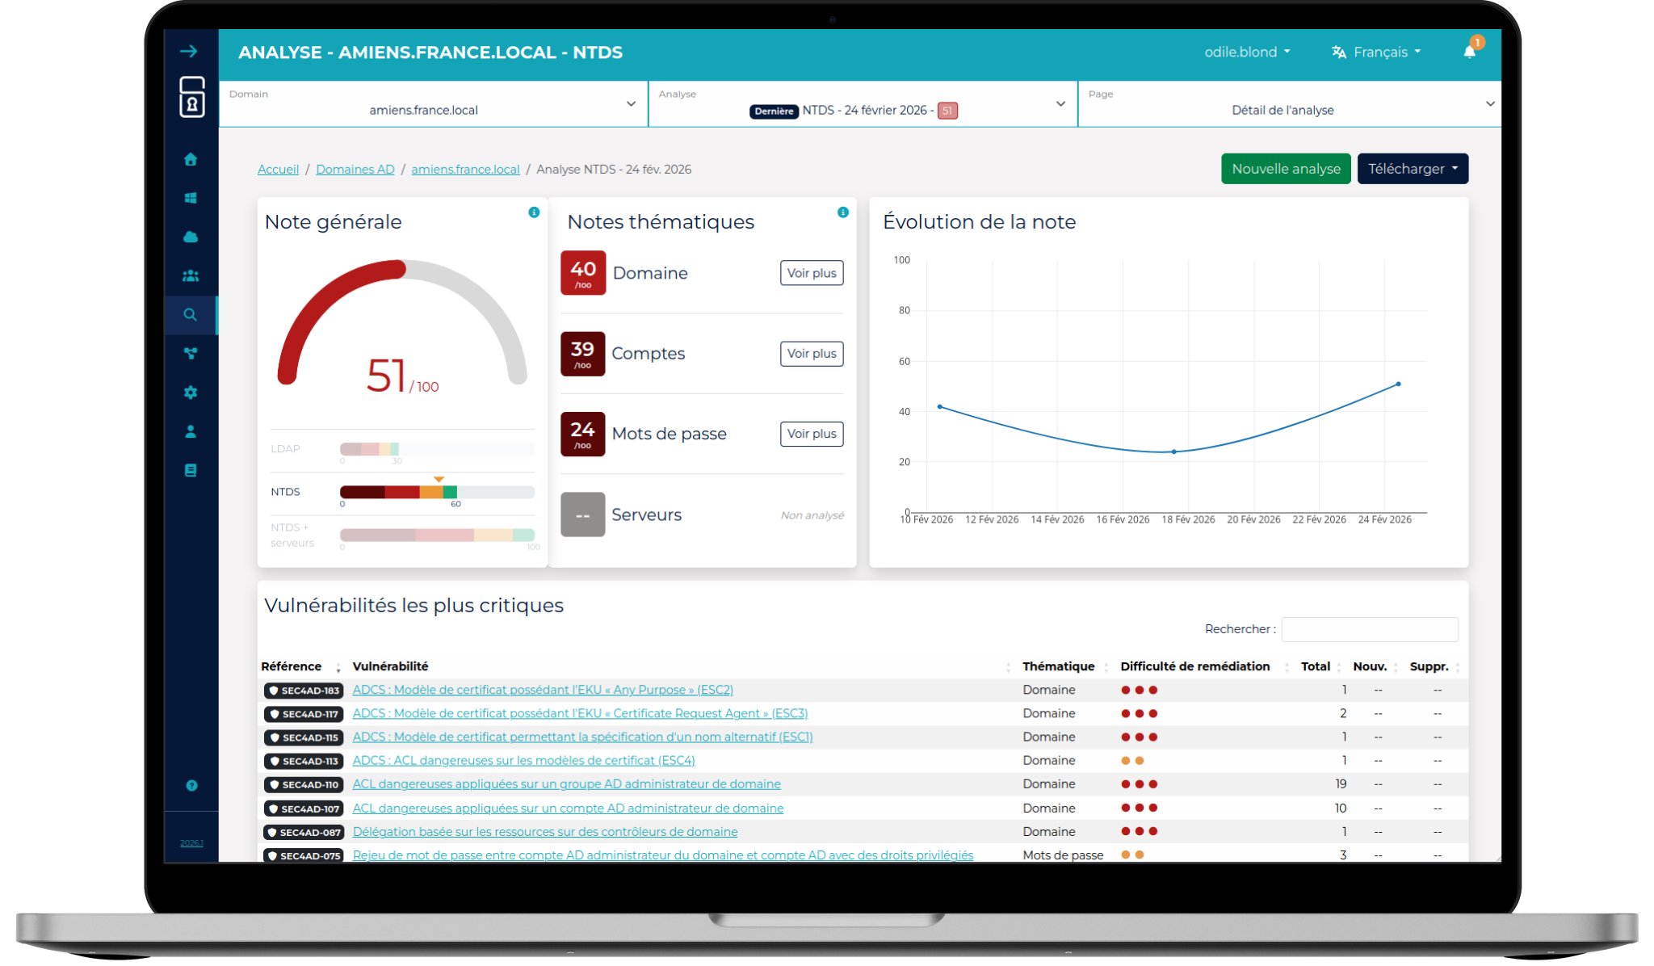
Task: Expand the Analyse dropdown
Action: click(863, 104)
